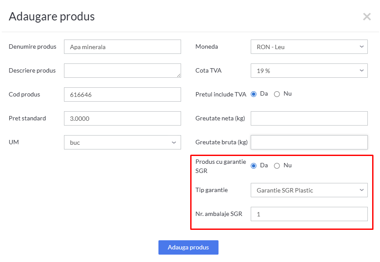Expand the Tip garantie dropdown
This screenshot has width=380, height=262.
(x=309, y=190)
